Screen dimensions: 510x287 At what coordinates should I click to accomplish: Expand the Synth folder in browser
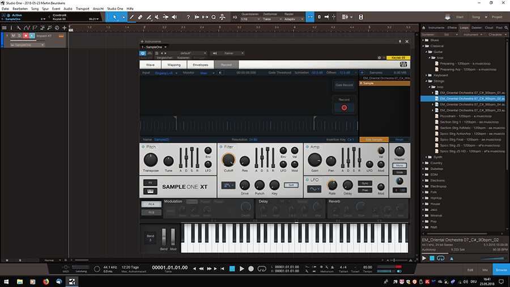click(426, 157)
